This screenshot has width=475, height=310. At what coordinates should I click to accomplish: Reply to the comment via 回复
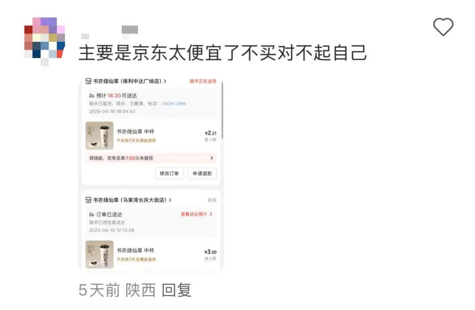[x=177, y=290]
